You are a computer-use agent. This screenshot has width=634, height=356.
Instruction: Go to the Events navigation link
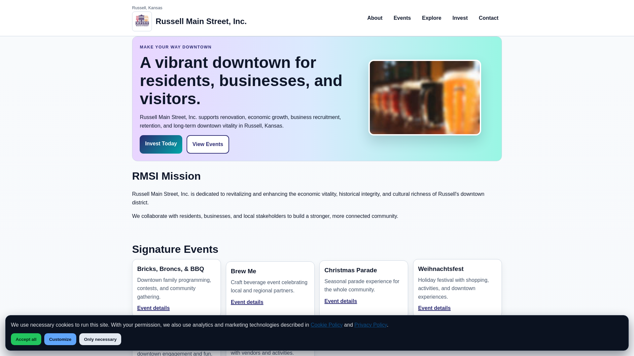click(402, 18)
